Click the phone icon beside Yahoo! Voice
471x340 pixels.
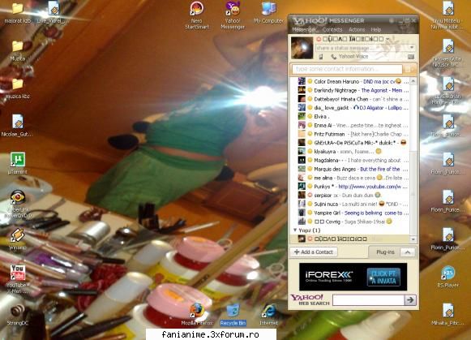pyautogui.click(x=333, y=57)
